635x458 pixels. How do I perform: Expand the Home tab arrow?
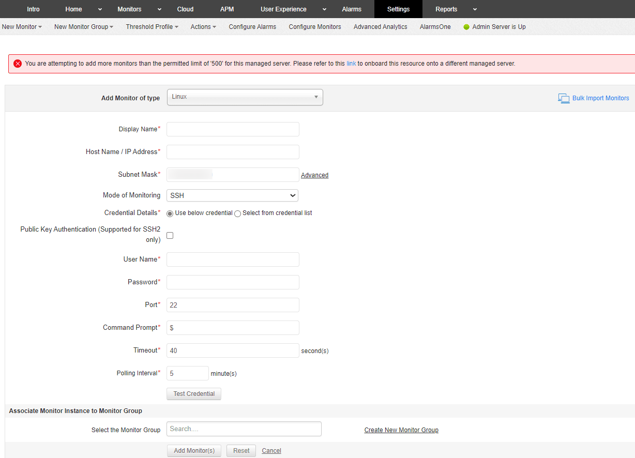click(x=100, y=9)
